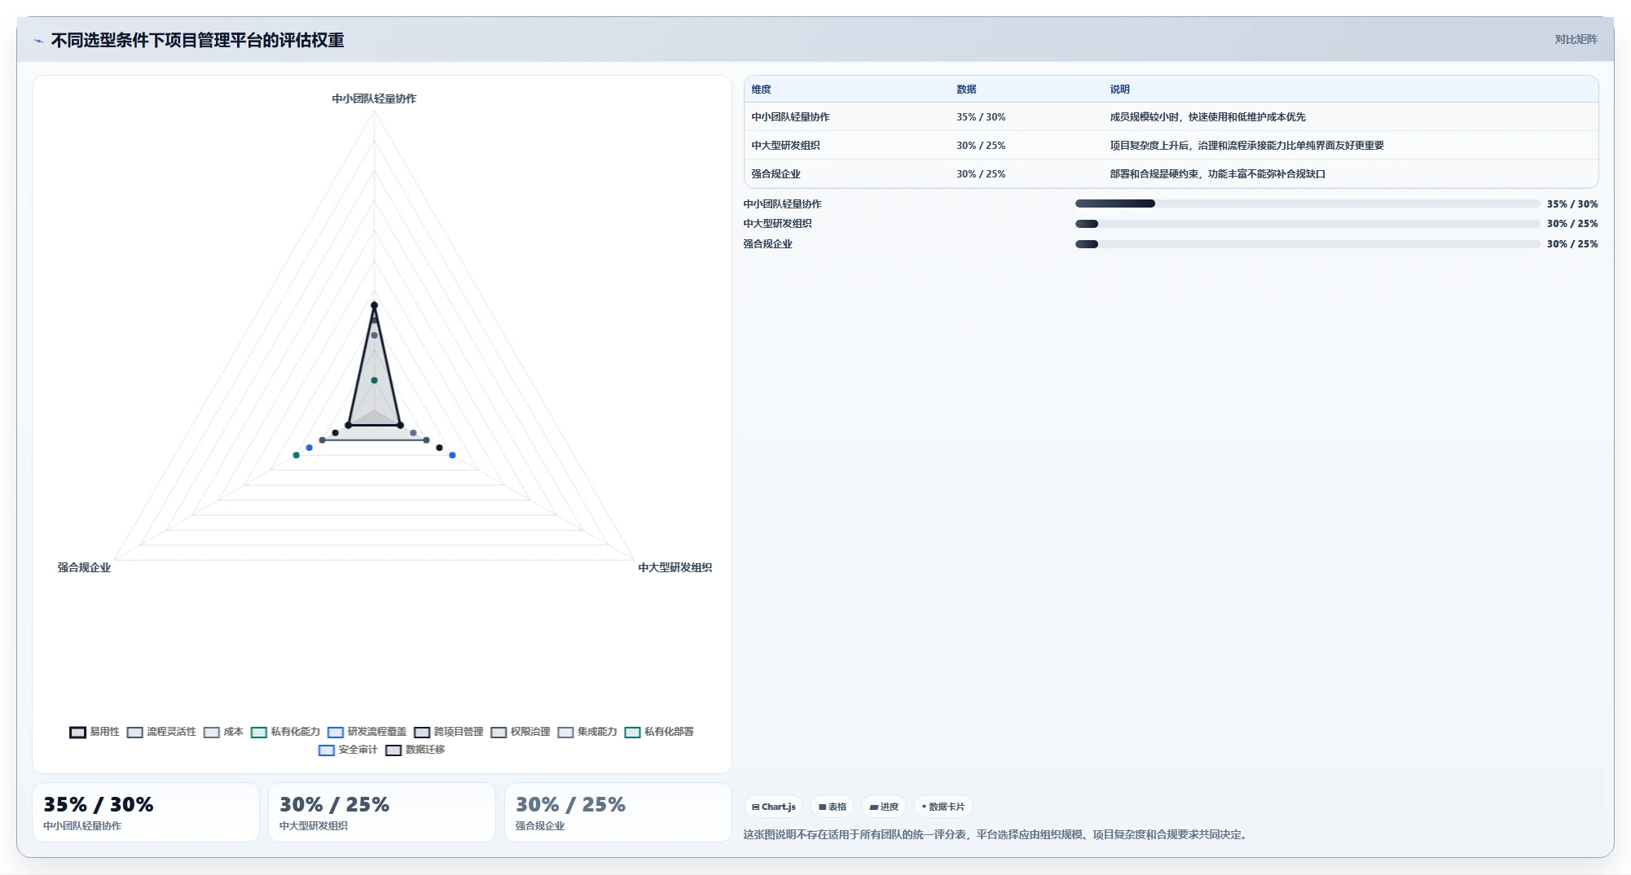
Task: Click 30% / 25% in the 强合规企业 table row
Action: tap(981, 174)
